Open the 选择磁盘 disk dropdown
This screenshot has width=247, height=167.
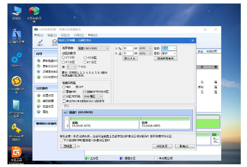pyautogui.click(x=93, y=48)
